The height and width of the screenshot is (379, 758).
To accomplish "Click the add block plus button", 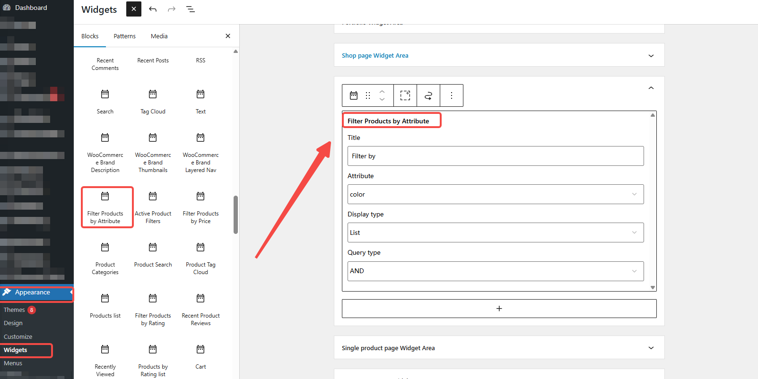I will click(x=499, y=309).
